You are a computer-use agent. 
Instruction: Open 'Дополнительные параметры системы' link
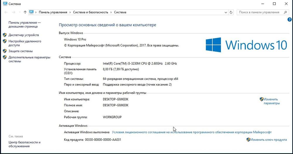[29, 59]
